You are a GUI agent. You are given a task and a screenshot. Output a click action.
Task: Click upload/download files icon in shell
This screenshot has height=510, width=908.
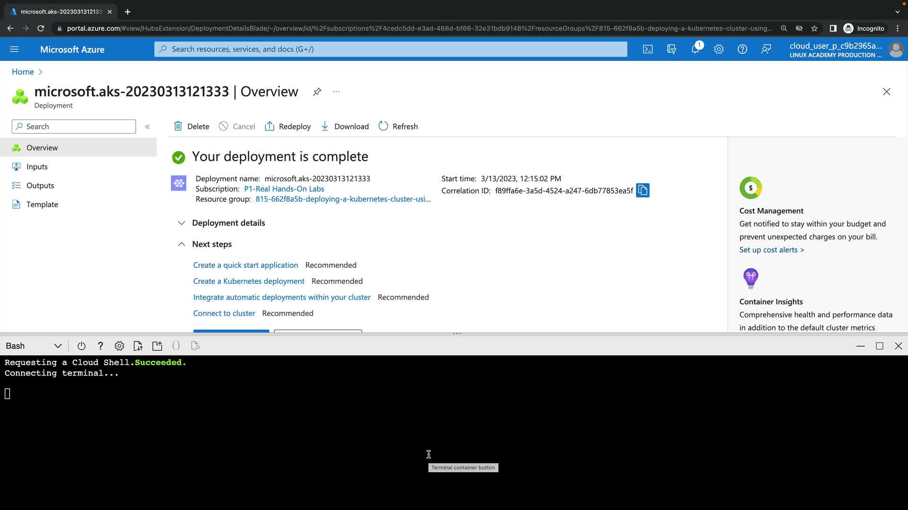point(138,346)
